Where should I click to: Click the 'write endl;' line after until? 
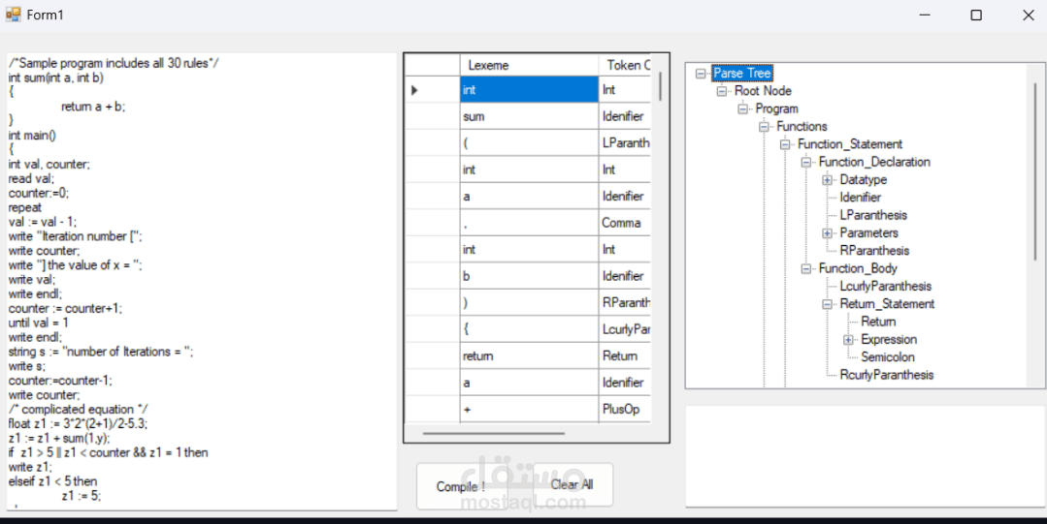pos(35,337)
